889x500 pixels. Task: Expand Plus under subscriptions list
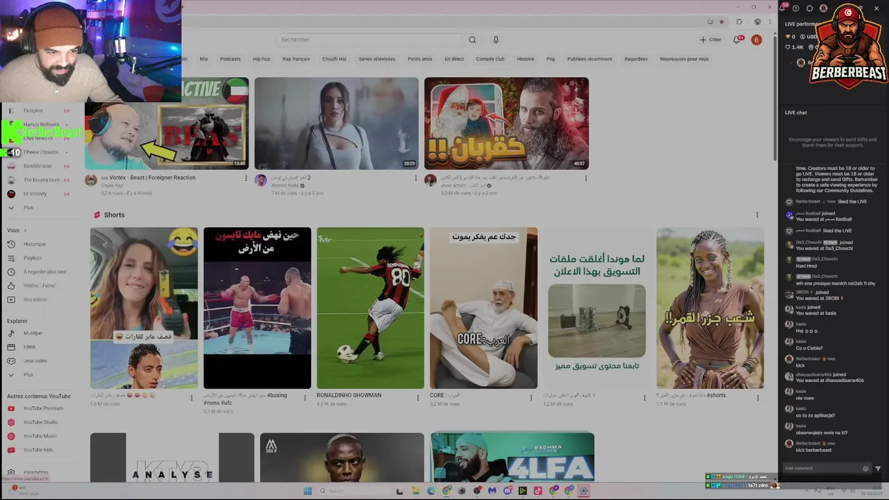point(28,208)
